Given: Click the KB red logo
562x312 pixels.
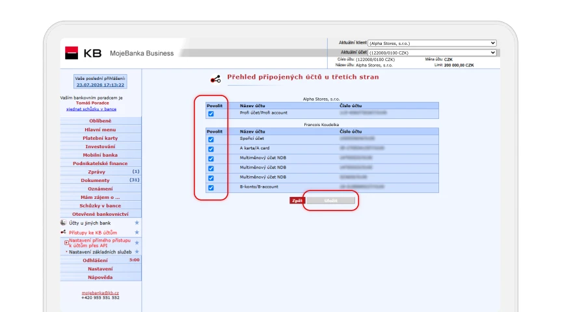Looking at the screenshot, I should [72, 53].
